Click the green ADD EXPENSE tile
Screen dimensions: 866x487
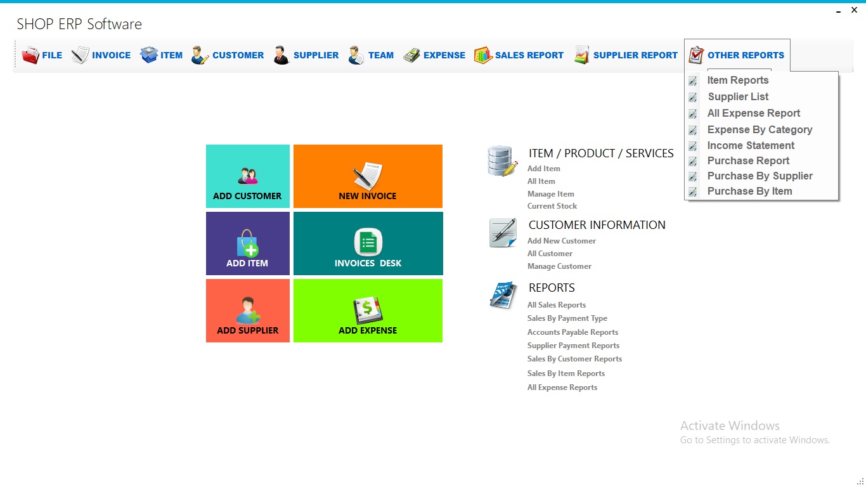(368, 311)
